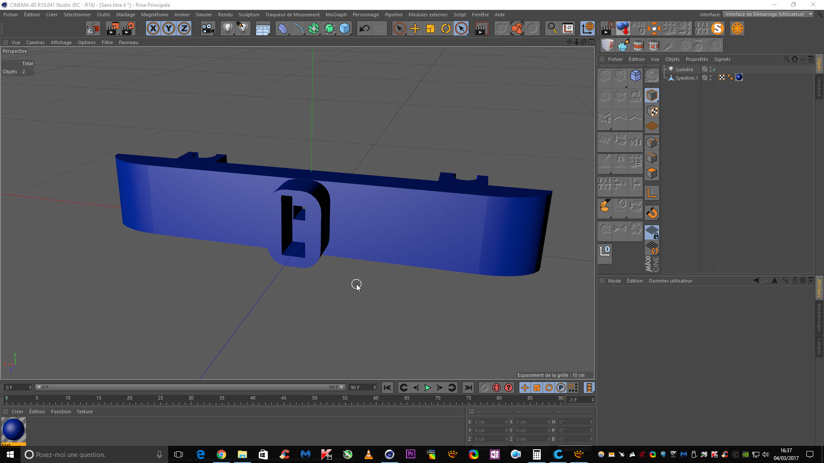
Task: Click the toolbar magnifier search icon
Action: click(x=552, y=29)
